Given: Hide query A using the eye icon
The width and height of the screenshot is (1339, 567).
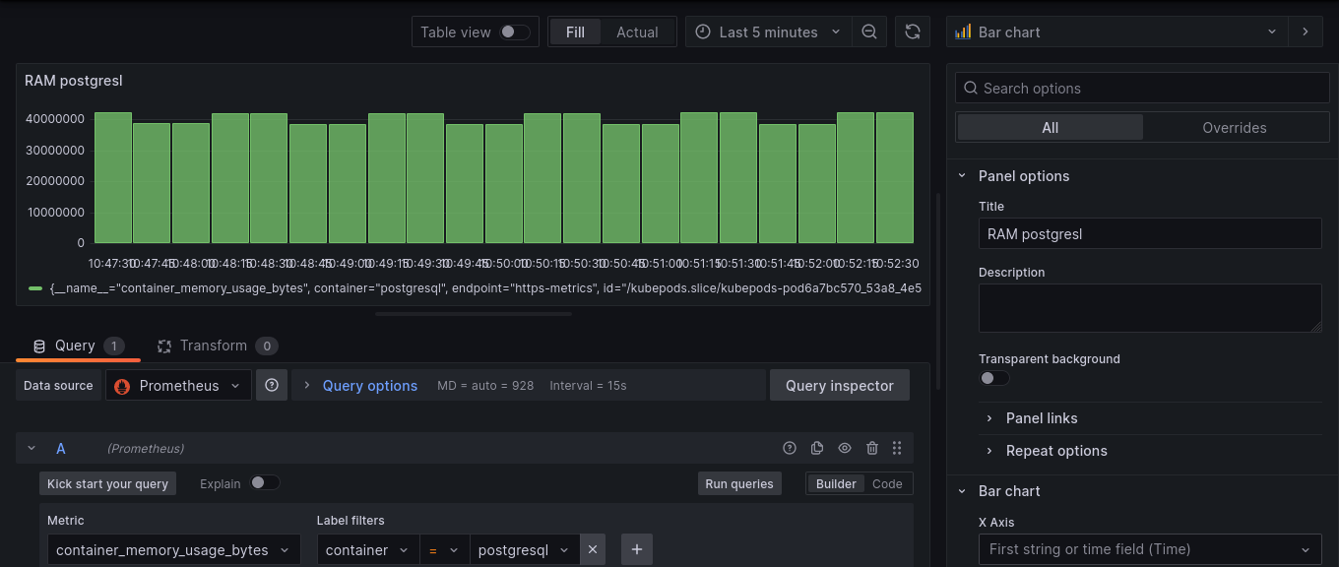Looking at the screenshot, I should pos(845,448).
